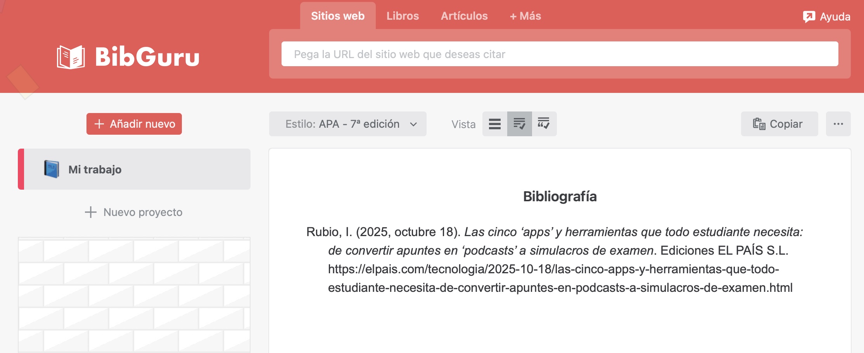
Task: Open the three-dots more options menu
Action: click(838, 124)
